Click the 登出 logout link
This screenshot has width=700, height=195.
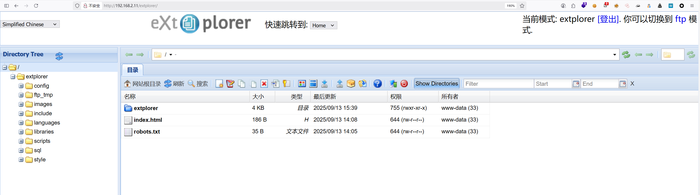(x=608, y=19)
